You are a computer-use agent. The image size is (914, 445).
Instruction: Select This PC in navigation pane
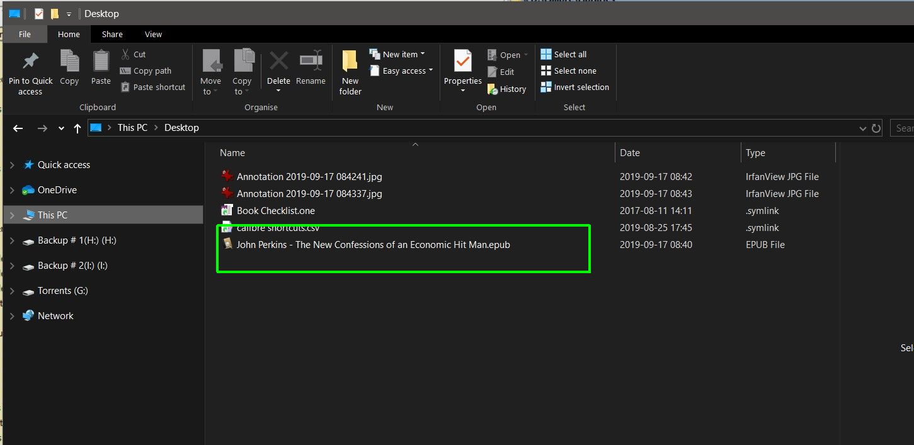coord(52,215)
